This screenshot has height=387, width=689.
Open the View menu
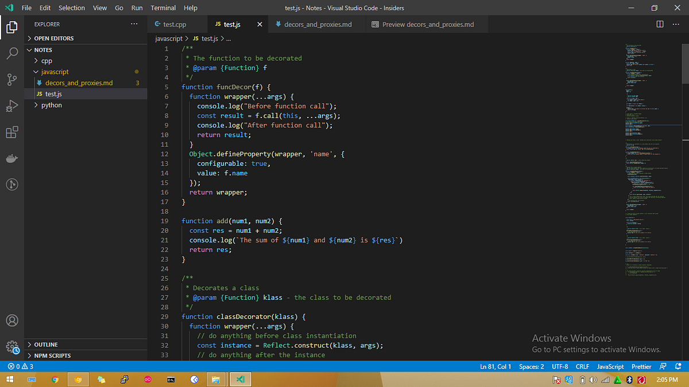click(x=100, y=8)
